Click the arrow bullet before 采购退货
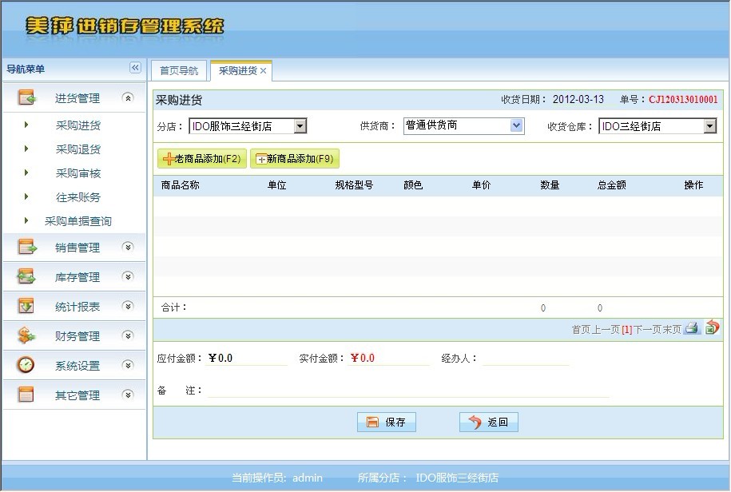Image resolution: width=731 pixels, height=492 pixels. tap(26, 149)
